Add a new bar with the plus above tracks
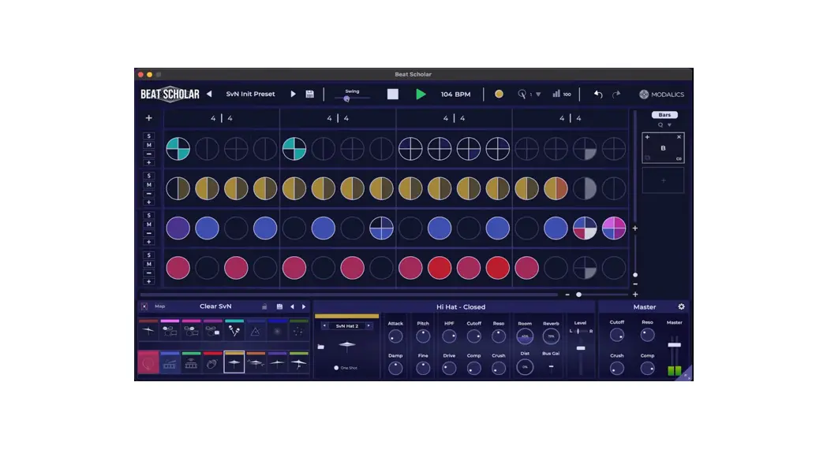Image resolution: width=827 pixels, height=449 pixels. [x=148, y=118]
